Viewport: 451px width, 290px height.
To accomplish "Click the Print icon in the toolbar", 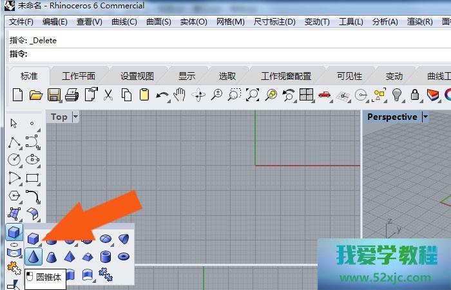I will [72, 95].
